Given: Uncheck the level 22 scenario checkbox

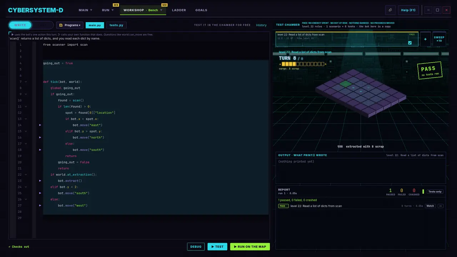Looking at the screenshot, I should pyautogui.click(x=410, y=43).
